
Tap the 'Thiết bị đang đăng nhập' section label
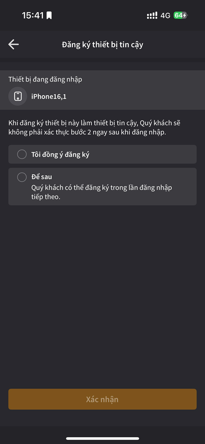[45, 80]
